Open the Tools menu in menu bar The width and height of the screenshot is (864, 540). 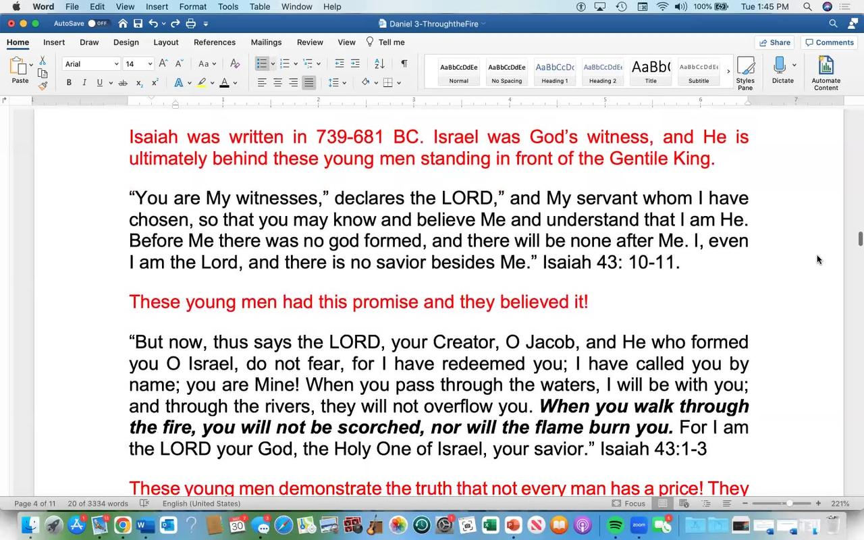(227, 6)
